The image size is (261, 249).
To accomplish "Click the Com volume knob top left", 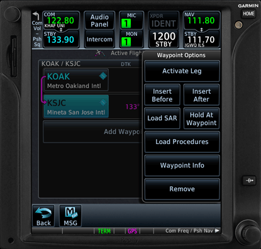I will point(12,14).
